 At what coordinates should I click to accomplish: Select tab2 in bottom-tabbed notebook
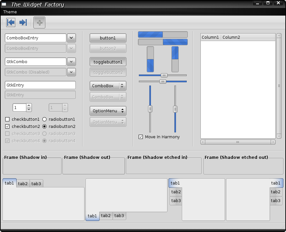coord(106,216)
